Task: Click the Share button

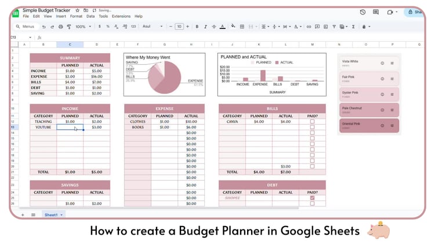Action: [x=414, y=12]
